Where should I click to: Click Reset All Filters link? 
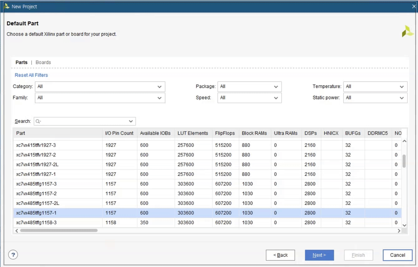32,75
